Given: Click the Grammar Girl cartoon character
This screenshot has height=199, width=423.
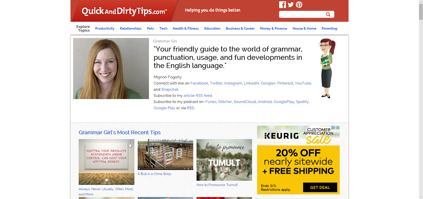Looking at the screenshot, I should pyautogui.click(x=326, y=69).
